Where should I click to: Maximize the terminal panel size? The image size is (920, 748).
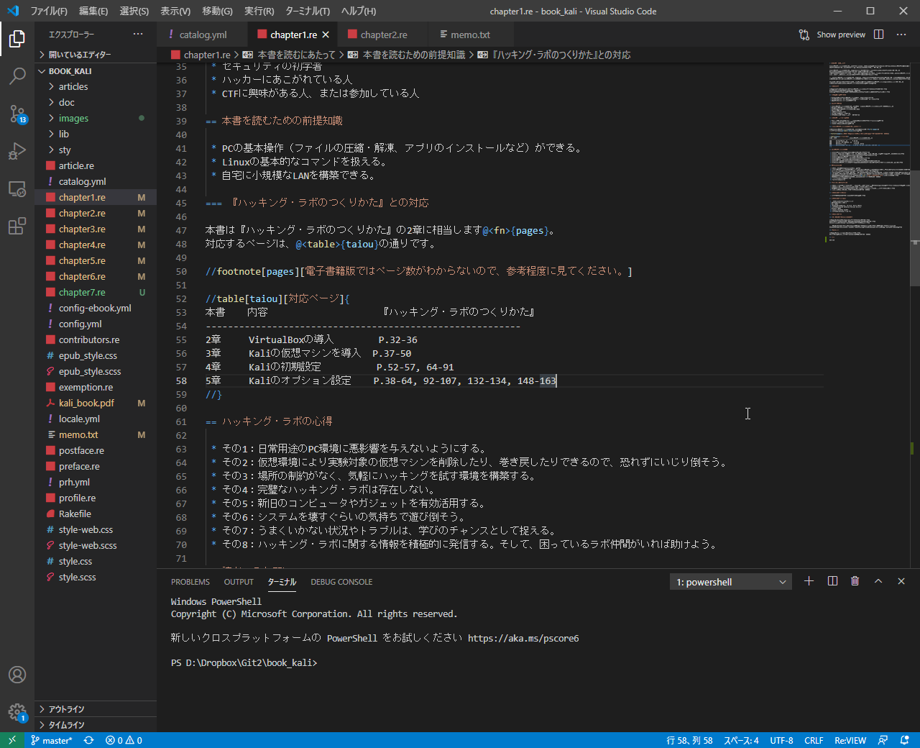coord(878,581)
